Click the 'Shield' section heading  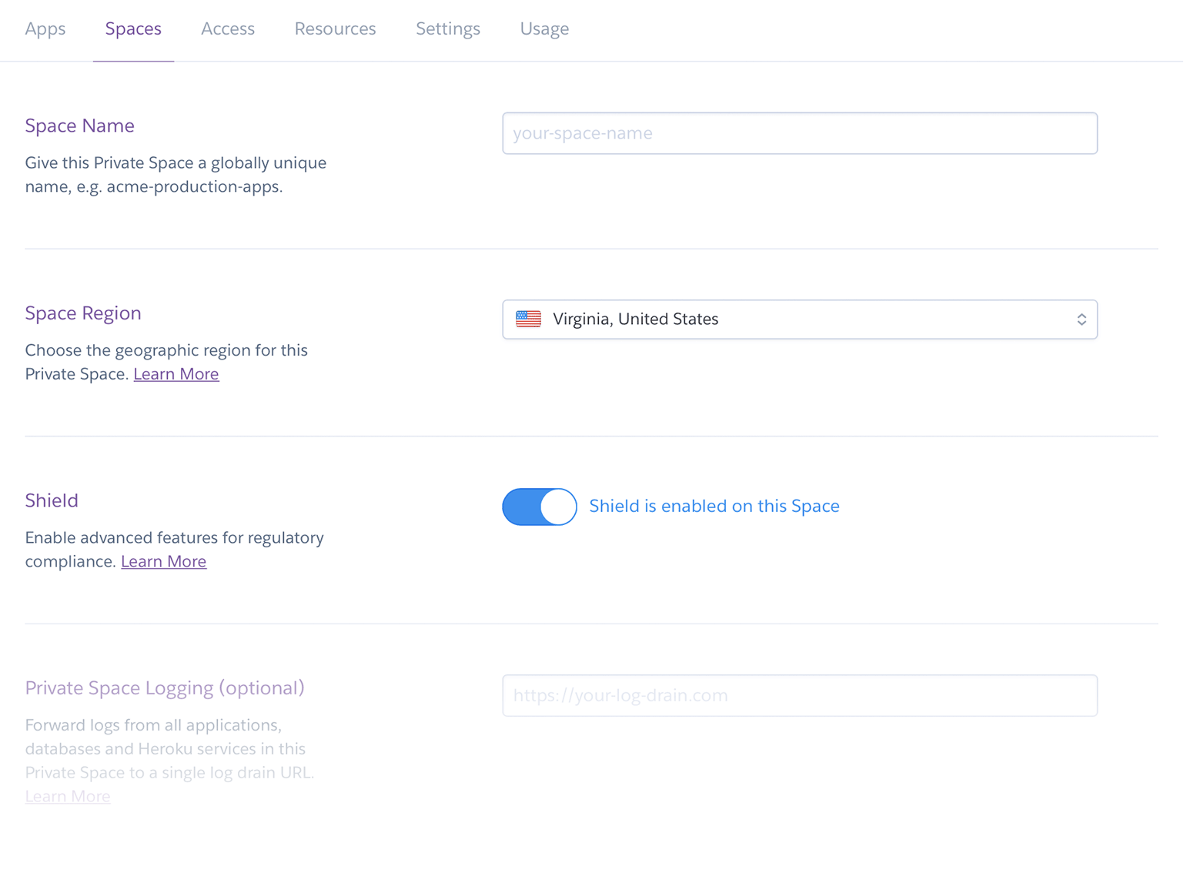[x=52, y=500]
